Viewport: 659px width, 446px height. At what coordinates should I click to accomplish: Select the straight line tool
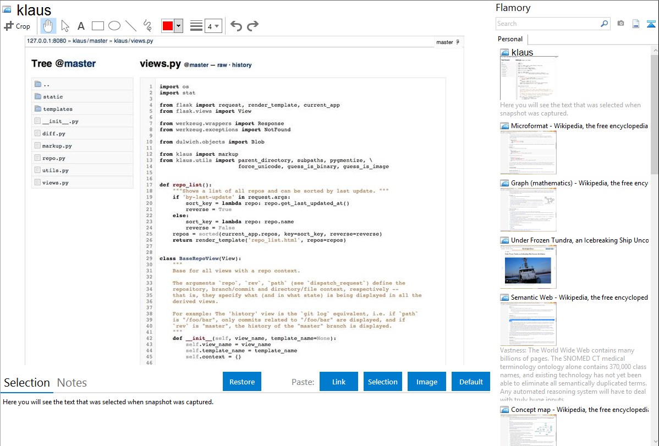130,26
